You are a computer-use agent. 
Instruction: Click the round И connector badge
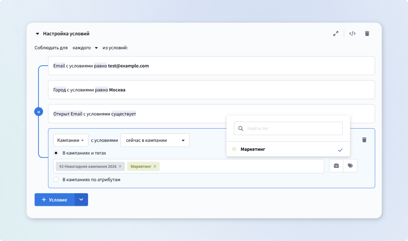click(x=39, y=112)
